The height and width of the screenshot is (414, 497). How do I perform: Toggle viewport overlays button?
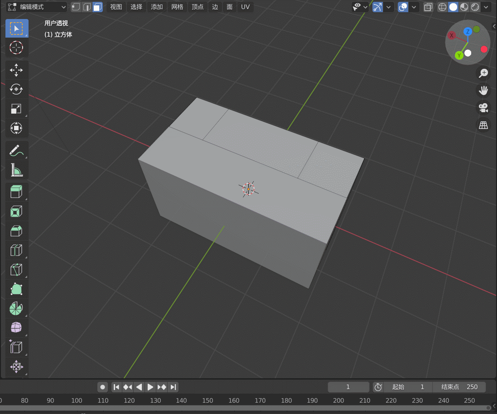[403, 7]
